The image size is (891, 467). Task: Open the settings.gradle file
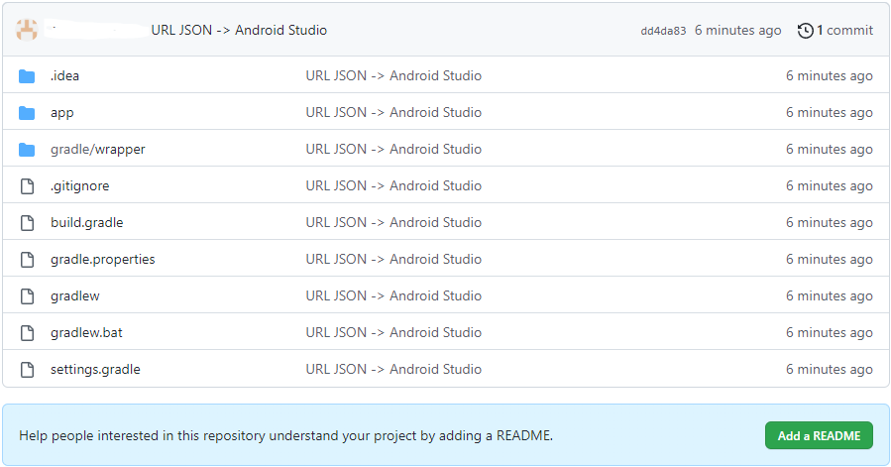pyautogui.click(x=95, y=369)
